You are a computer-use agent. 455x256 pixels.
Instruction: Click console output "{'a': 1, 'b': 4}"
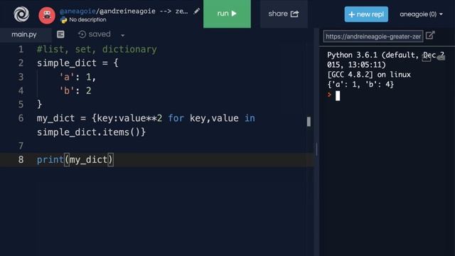point(360,85)
